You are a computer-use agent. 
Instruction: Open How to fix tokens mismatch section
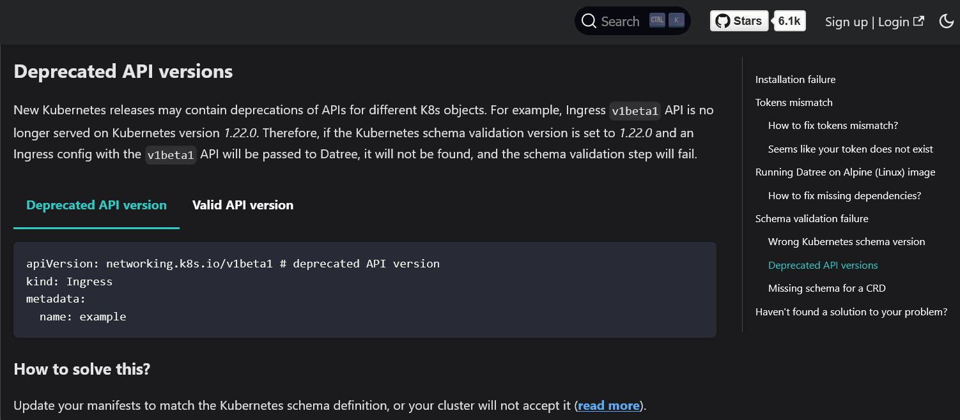pyautogui.click(x=833, y=125)
